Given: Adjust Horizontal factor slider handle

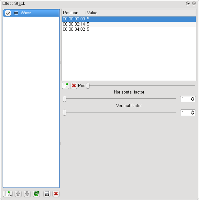Looking at the screenshot, I should 64,99.
